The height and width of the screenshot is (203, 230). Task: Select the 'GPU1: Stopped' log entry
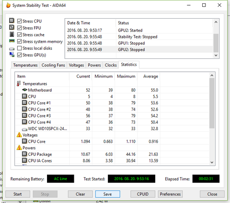(139, 43)
